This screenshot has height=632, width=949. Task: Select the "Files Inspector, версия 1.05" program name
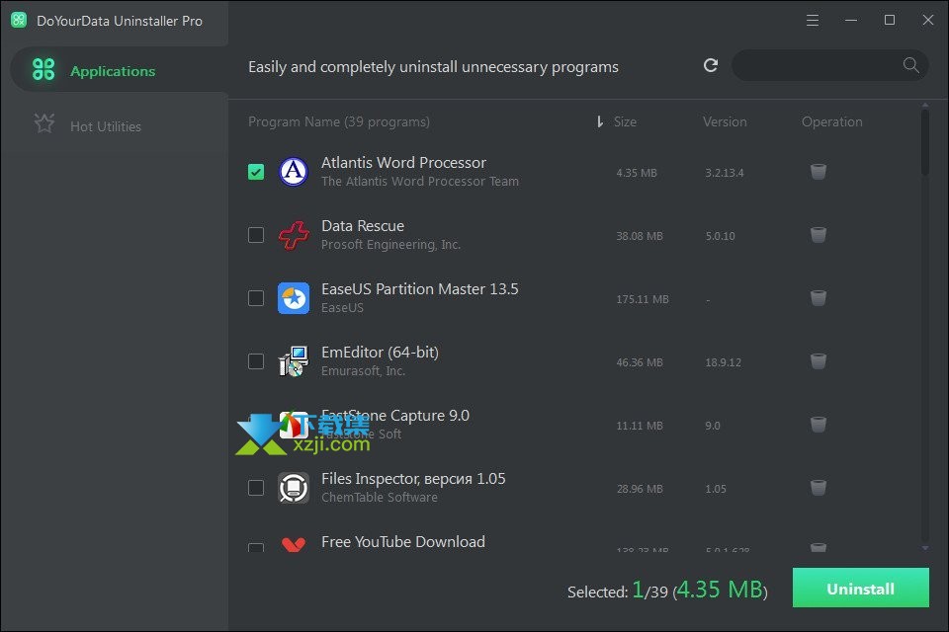413,478
